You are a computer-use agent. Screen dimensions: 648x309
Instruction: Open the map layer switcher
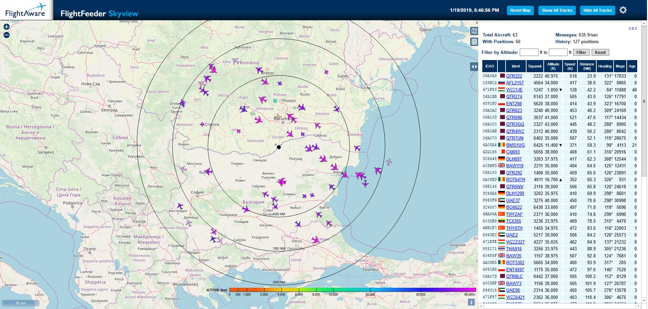coord(474,31)
